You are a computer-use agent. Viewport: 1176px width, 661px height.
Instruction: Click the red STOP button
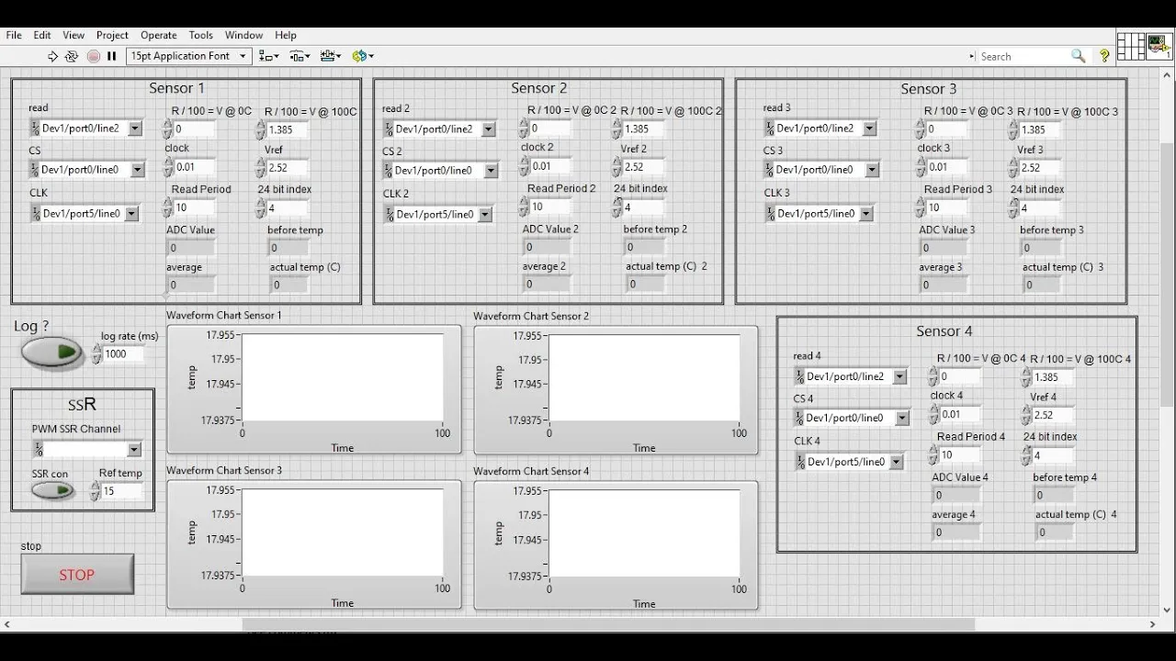(x=77, y=575)
